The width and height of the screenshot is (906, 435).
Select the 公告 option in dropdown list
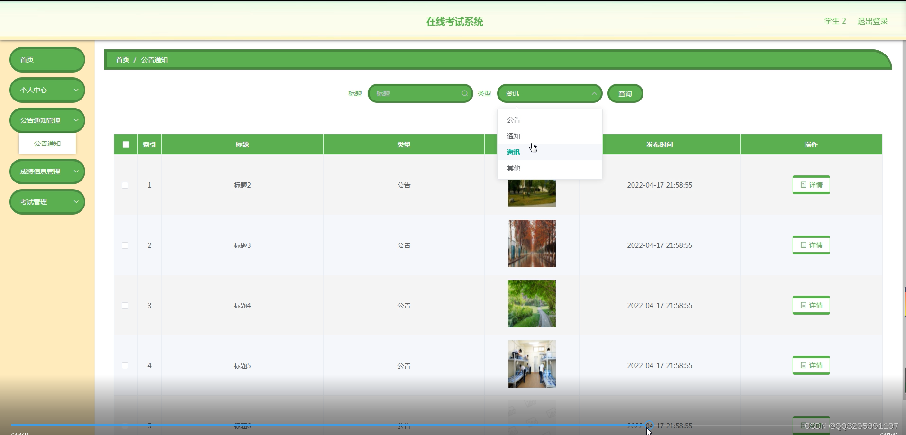550,120
